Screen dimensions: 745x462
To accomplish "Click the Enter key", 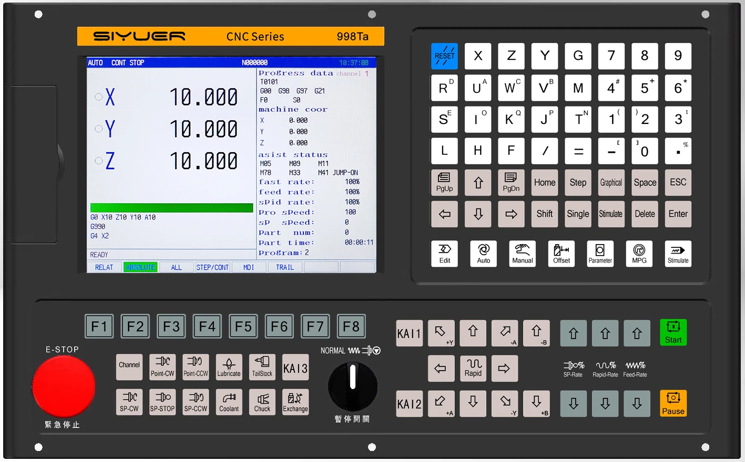I will (678, 214).
